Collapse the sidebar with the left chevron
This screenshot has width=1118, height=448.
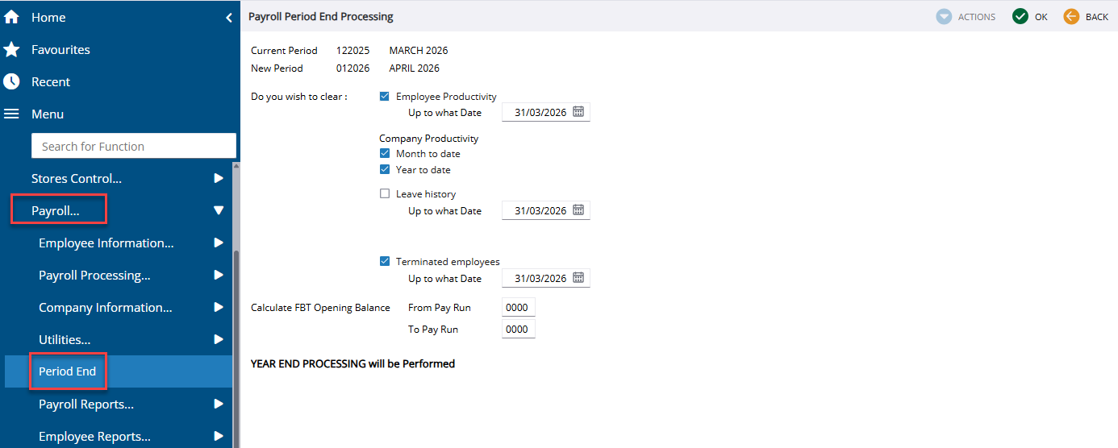point(229,17)
